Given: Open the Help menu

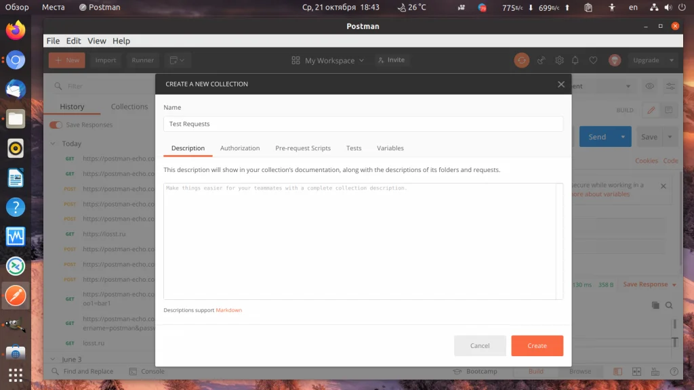Looking at the screenshot, I should pos(121,41).
